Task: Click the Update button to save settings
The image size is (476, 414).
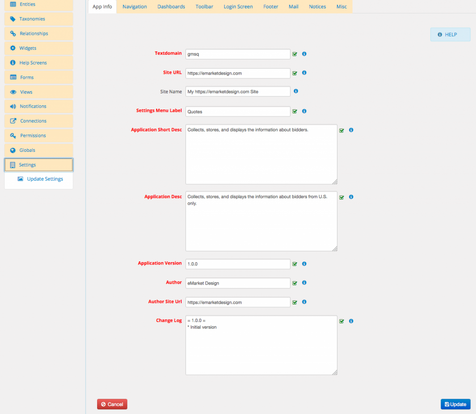Action: coord(455,404)
